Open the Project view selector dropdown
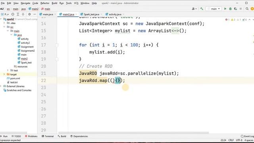Viewport: 254px width, 143px height. coord(5,14)
